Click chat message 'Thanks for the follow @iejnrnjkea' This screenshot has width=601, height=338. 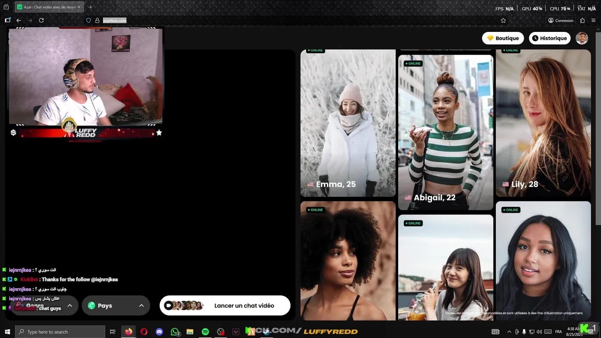point(80,279)
